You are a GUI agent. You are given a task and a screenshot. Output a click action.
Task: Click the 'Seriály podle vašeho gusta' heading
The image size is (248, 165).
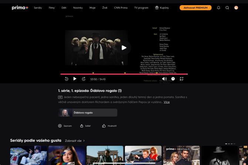(x=35, y=140)
